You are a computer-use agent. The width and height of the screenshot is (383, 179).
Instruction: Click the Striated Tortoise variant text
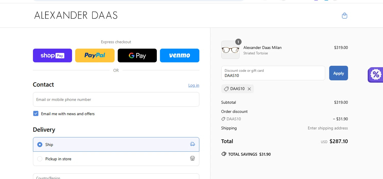(x=256, y=53)
